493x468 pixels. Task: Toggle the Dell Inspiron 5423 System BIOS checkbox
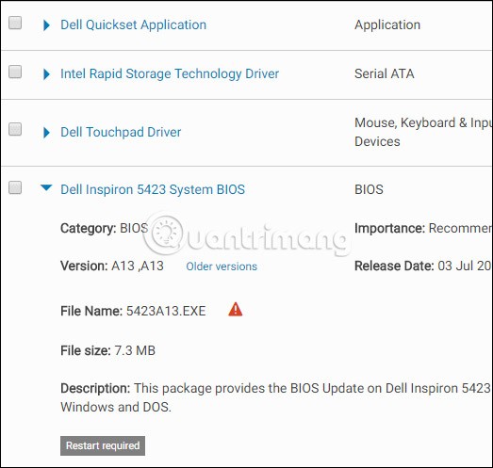coord(15,187)
